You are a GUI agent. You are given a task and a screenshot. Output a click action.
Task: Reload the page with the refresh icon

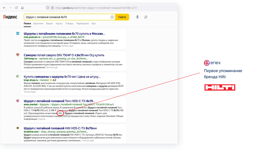pos(16,8)
